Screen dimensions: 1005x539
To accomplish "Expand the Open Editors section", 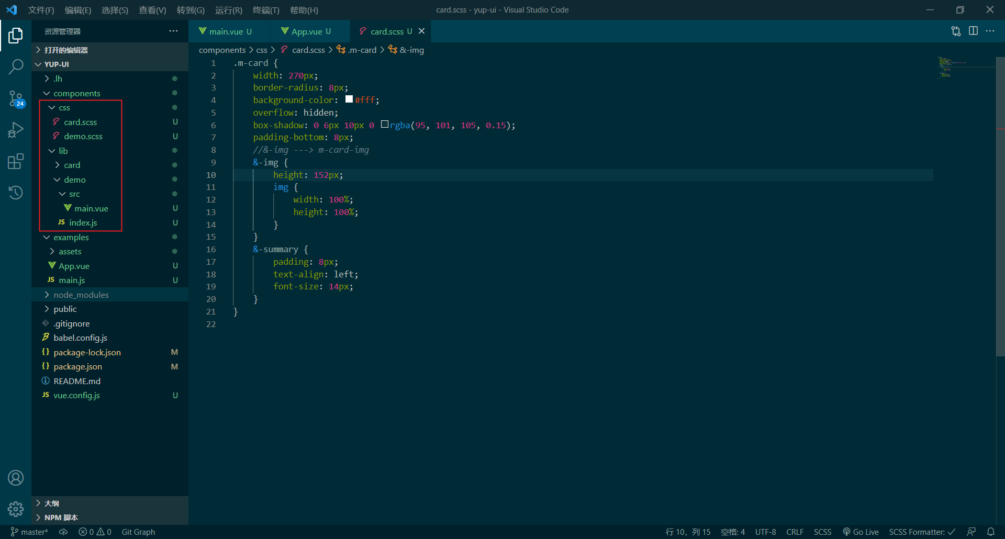I will click(x=110, y=50).
